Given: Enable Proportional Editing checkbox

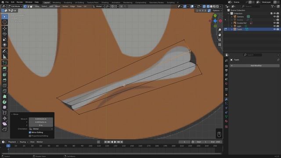Looking at the screenshot, I should click(30, 136).
